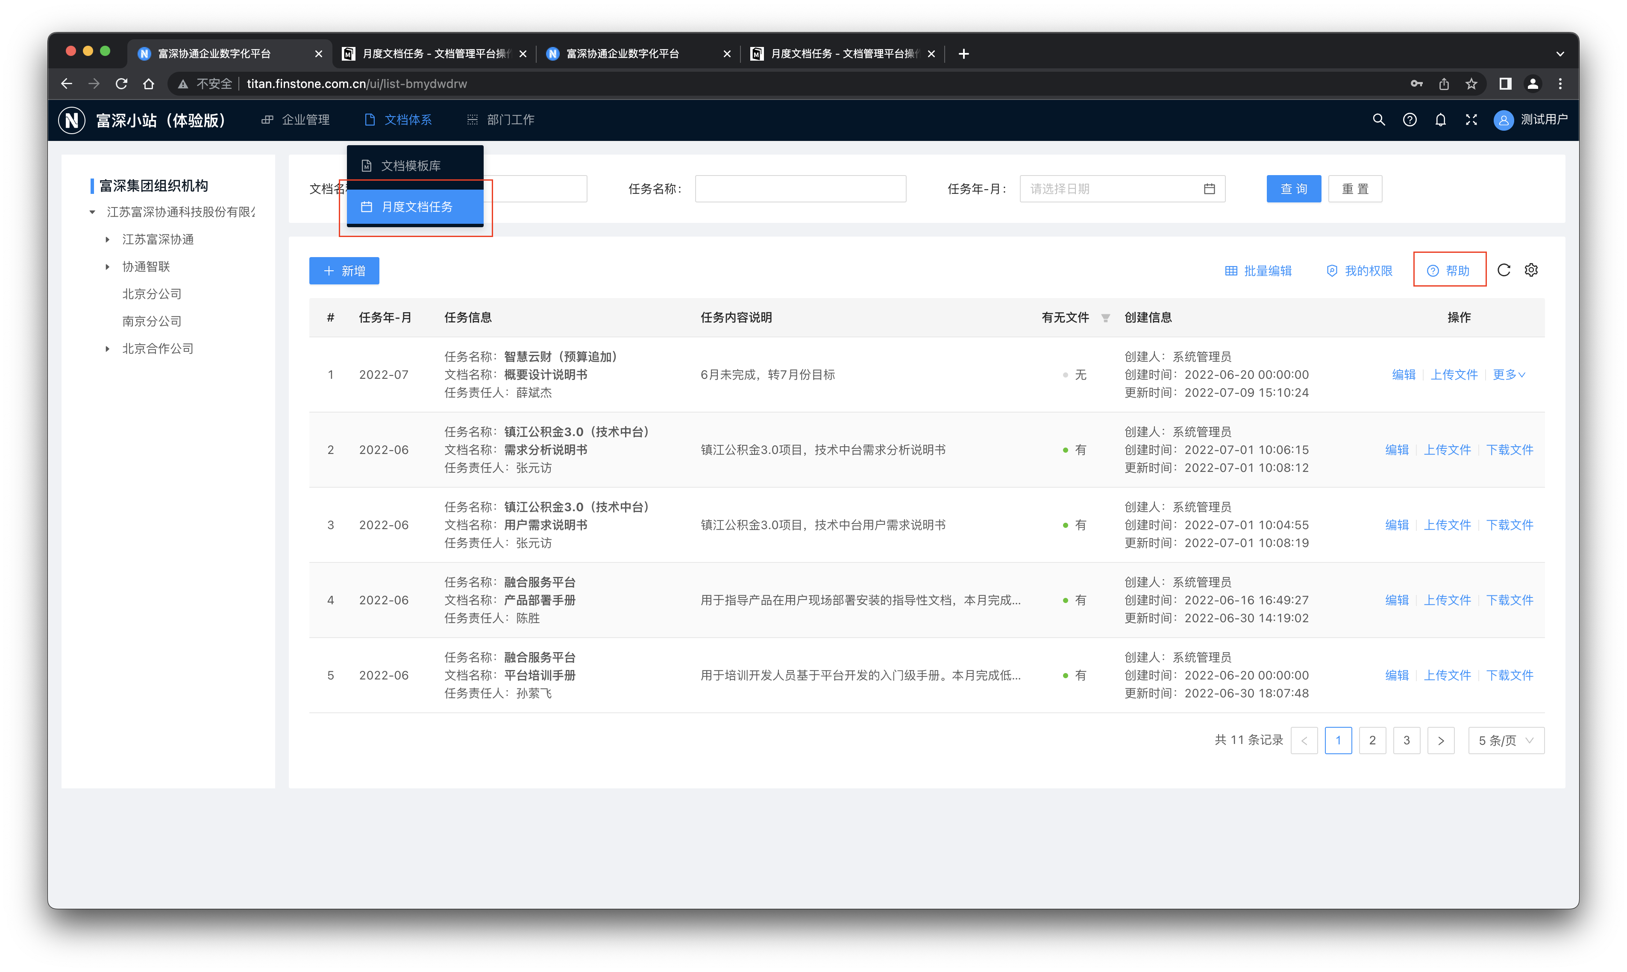The width and height of the screenshot is (1627, 972).
Task: Click the 重置 reset button
Action: coord(1354,189)
